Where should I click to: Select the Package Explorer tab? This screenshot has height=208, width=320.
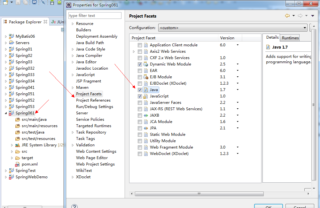point(25,22)
